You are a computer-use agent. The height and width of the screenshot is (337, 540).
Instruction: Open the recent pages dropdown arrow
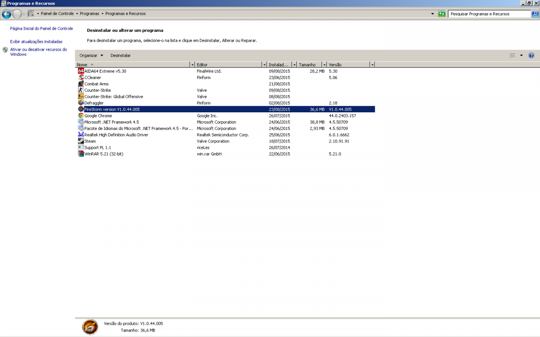pos(24,14)
